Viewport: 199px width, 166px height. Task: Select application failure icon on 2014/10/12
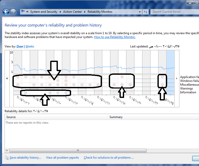point(66,77)
